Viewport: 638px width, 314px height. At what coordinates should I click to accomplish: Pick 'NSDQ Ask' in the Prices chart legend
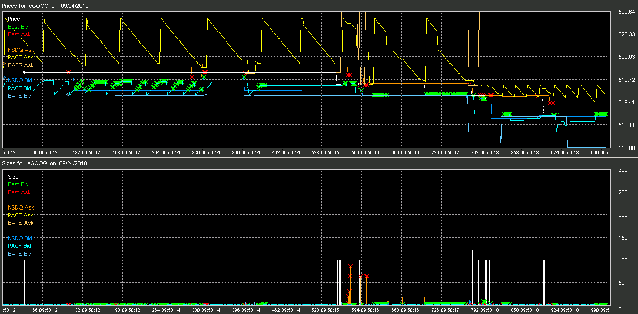point(21,50)
